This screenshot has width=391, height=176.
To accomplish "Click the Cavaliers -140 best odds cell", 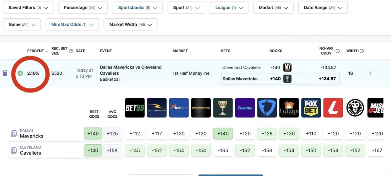I will pyautogui.click(x=93, y=150).
